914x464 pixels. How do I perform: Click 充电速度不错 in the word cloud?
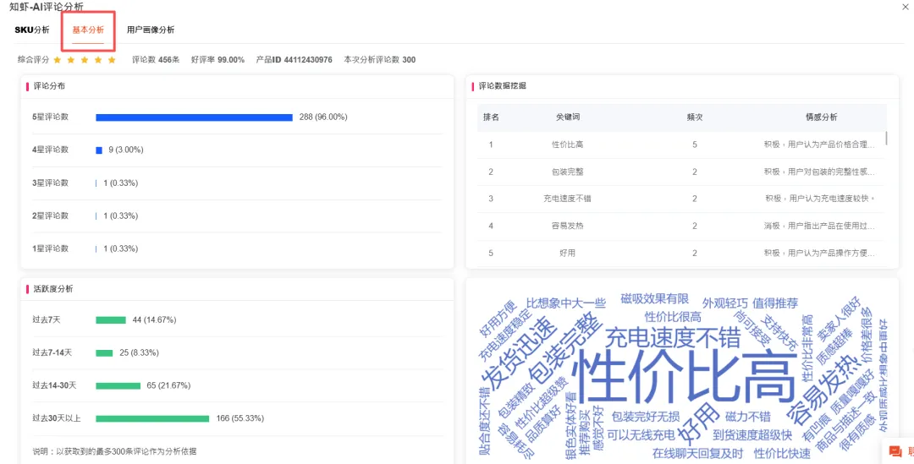coord(672,338)
